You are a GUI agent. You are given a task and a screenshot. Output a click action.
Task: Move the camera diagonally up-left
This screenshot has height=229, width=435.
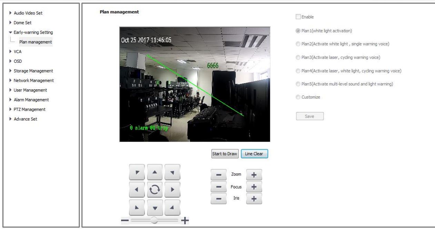[137, 171]
